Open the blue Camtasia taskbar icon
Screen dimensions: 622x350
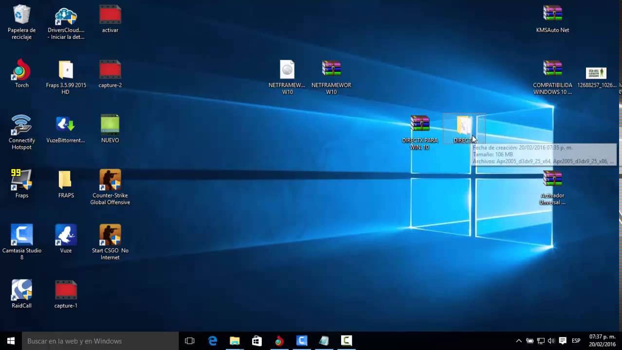[x=302, y=341]
